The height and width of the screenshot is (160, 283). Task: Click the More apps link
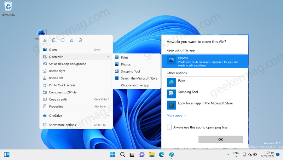176,115
